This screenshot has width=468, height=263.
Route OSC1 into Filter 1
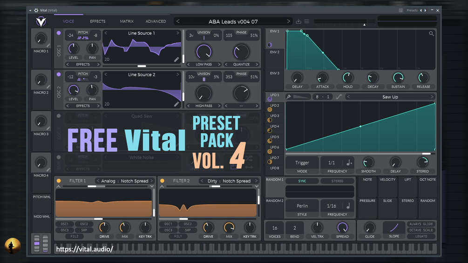coord(64,224)
